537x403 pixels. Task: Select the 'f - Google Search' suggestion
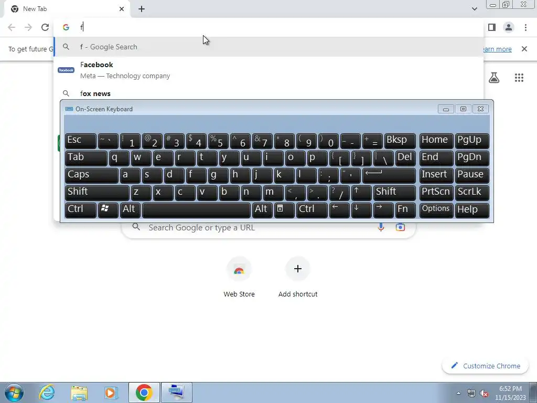[269, 47]
